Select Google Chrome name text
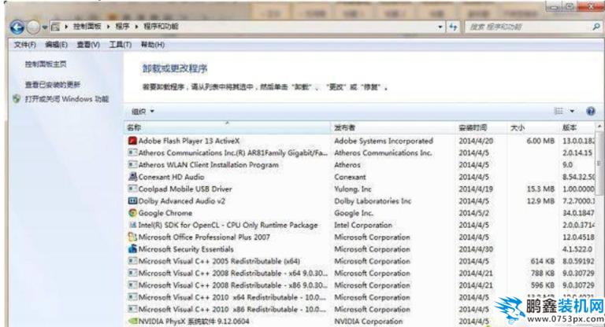Image resolution: width=605 pixels, height=327 pixels. tap(165, 213)
